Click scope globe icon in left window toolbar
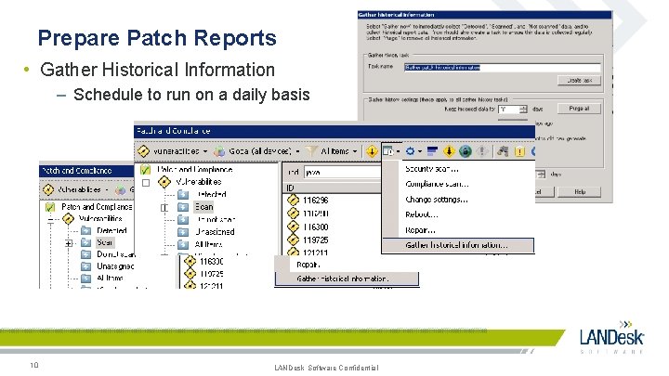Viewport: 669px width, 376px height. [120, 189]
